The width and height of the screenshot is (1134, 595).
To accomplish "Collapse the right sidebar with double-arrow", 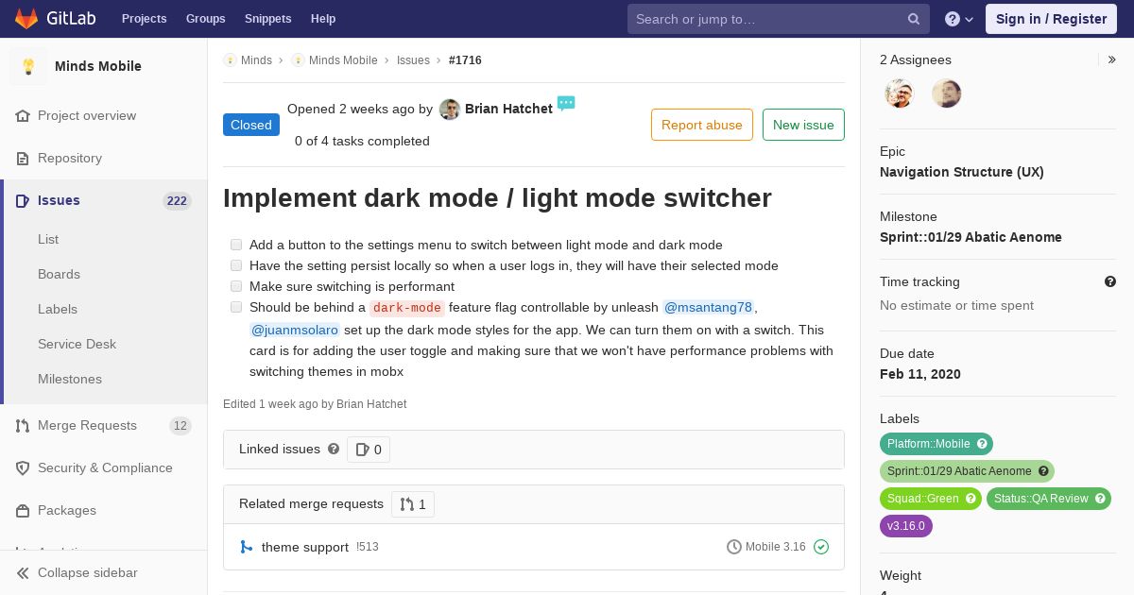I will [1112, 59].
